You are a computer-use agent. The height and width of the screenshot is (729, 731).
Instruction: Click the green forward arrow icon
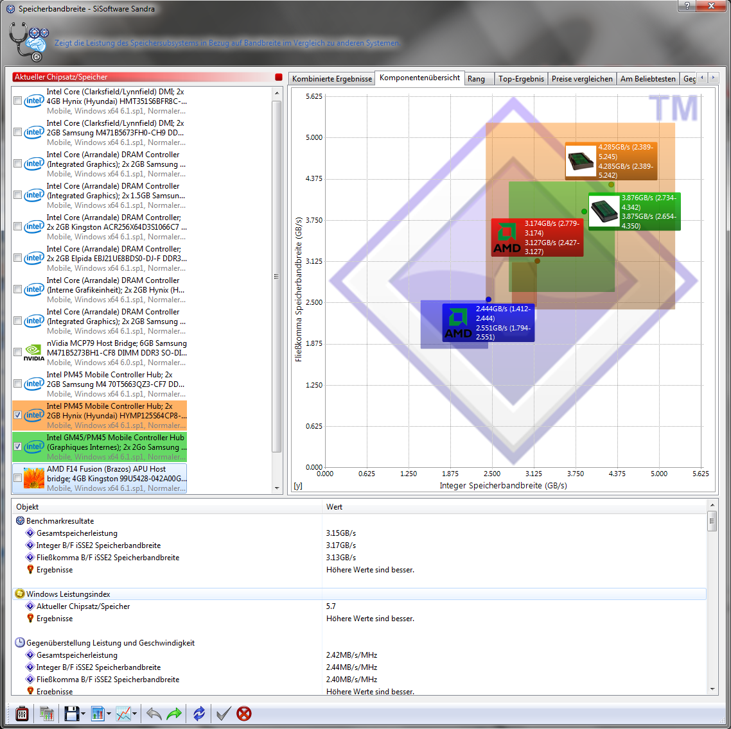174,714
